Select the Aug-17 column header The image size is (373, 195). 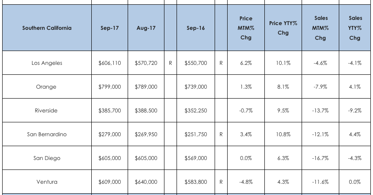pyautogui.click(x=146, y=28)
